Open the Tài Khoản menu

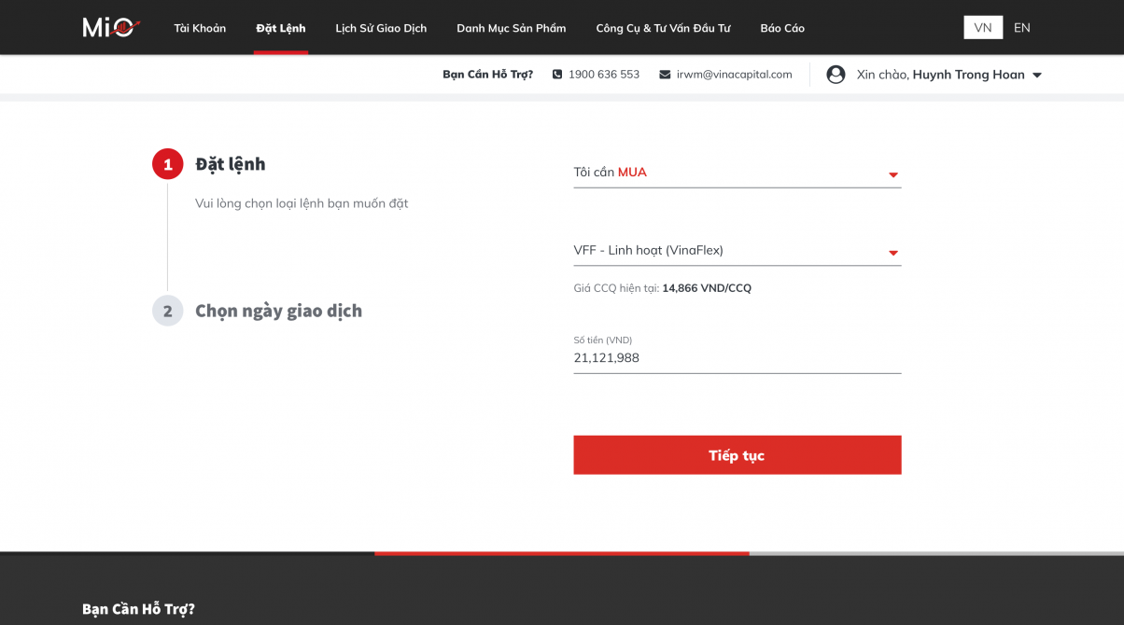[x=200, y=28]
